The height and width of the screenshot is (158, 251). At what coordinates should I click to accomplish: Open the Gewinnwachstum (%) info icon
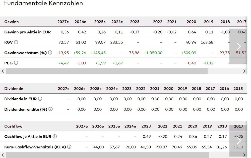(50, 53)
